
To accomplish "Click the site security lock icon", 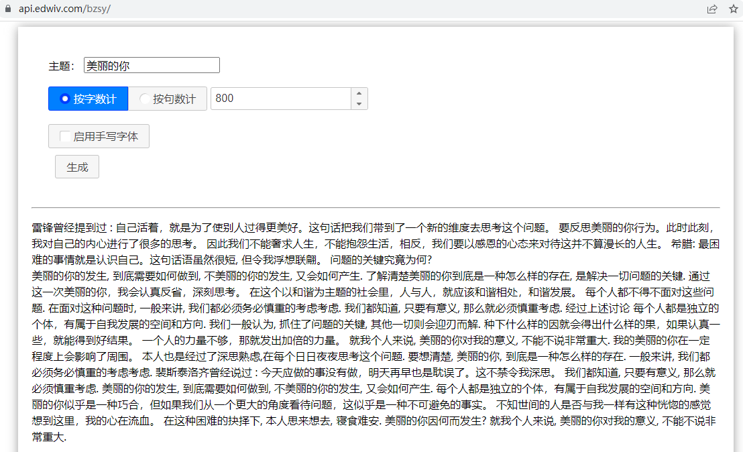I will (x=8, y=9).
